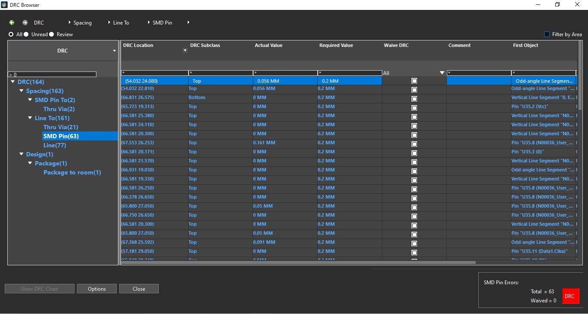Tick Waive DRC checkbox for row 66.831 26.575

pos(414,99)
